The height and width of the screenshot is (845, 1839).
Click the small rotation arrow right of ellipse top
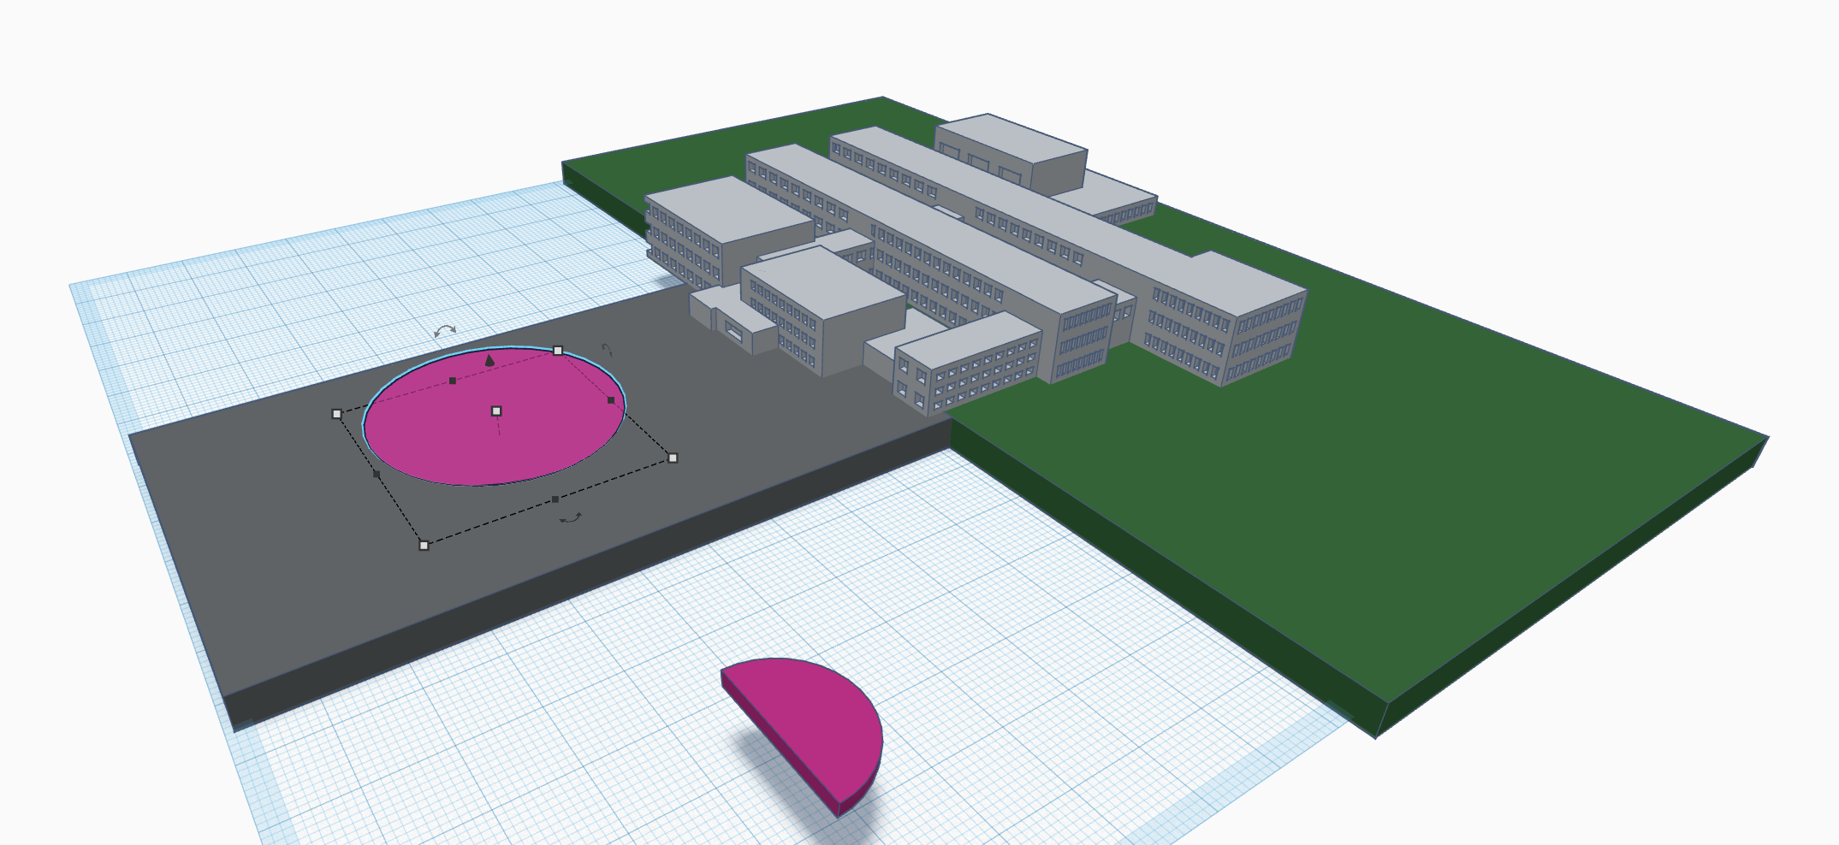coord(607,349)
